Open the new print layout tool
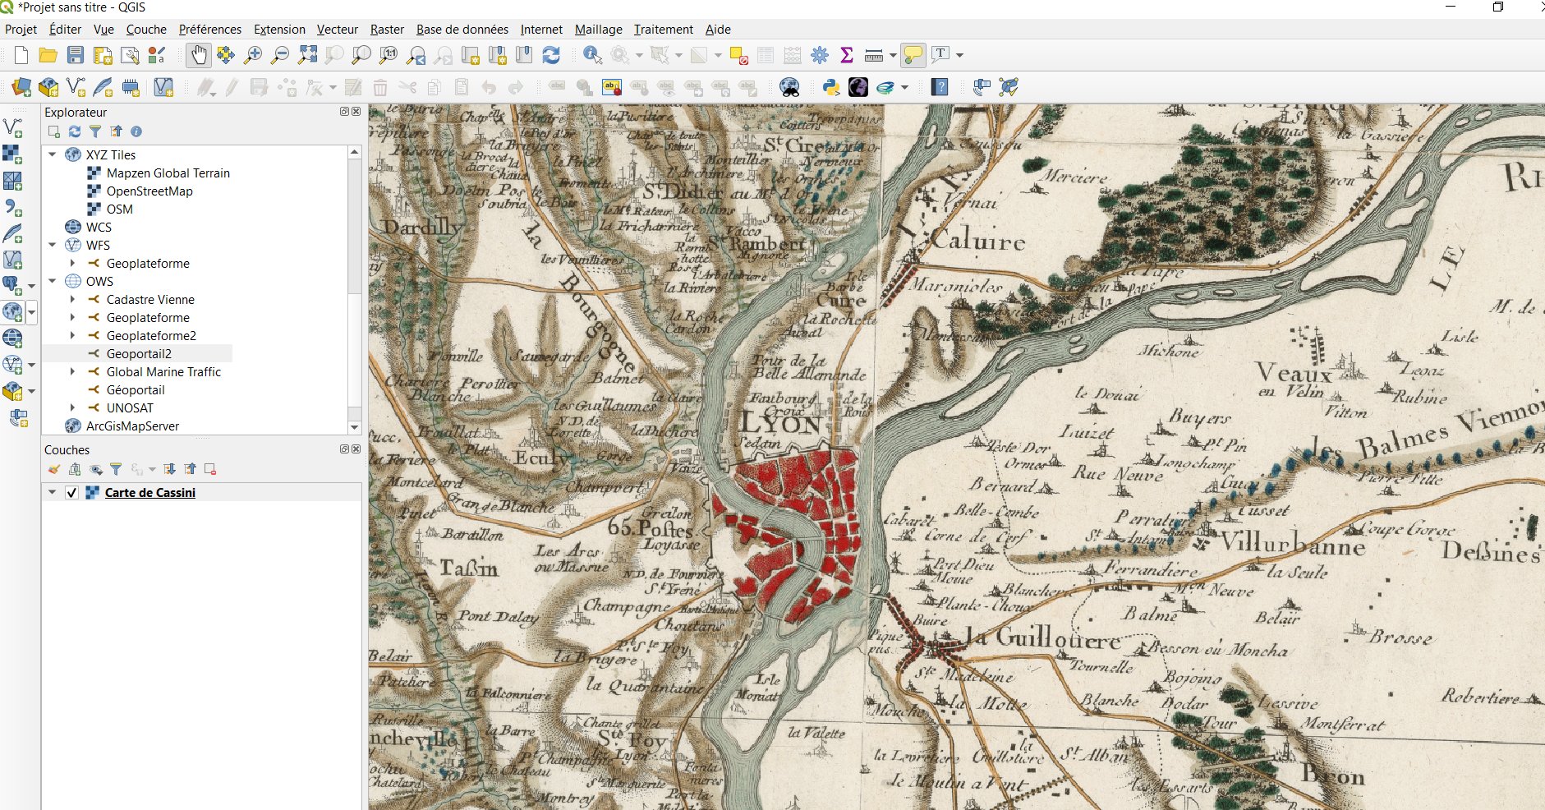Screen dimensions: 1545x810 point(103,55)
